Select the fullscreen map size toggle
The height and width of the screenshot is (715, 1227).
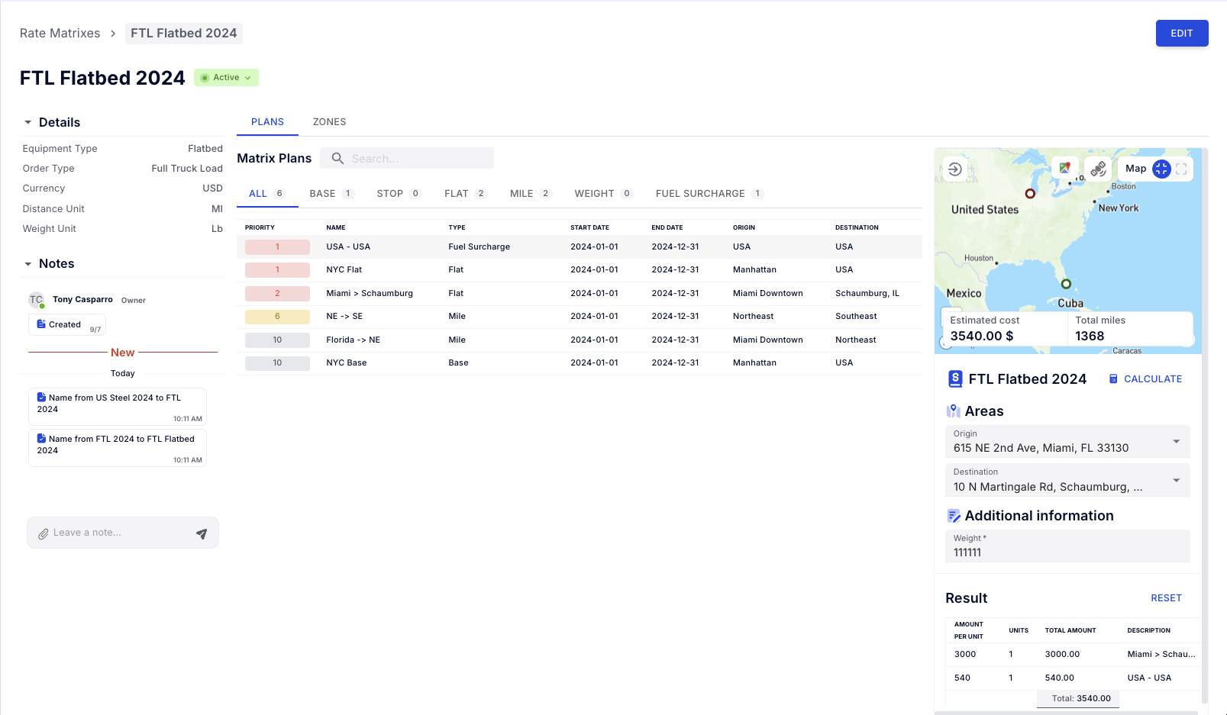tap(1181, 169)
